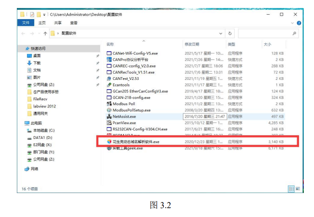Click the properties icon in title bar
Viewport: 314px width, 217px height.
tap(32, 15)
